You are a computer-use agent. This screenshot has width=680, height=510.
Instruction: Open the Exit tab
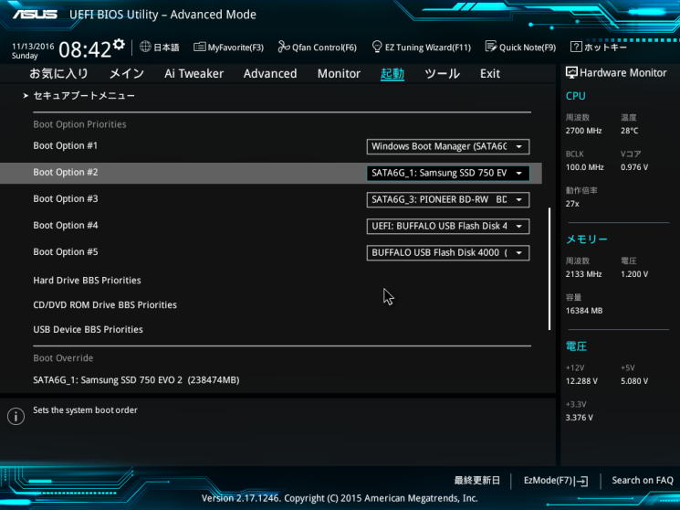pyautogui.click(x=490, y=73)
